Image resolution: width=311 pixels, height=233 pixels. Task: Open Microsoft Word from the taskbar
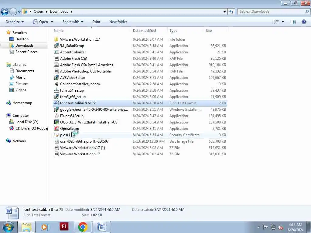(101, 227)
